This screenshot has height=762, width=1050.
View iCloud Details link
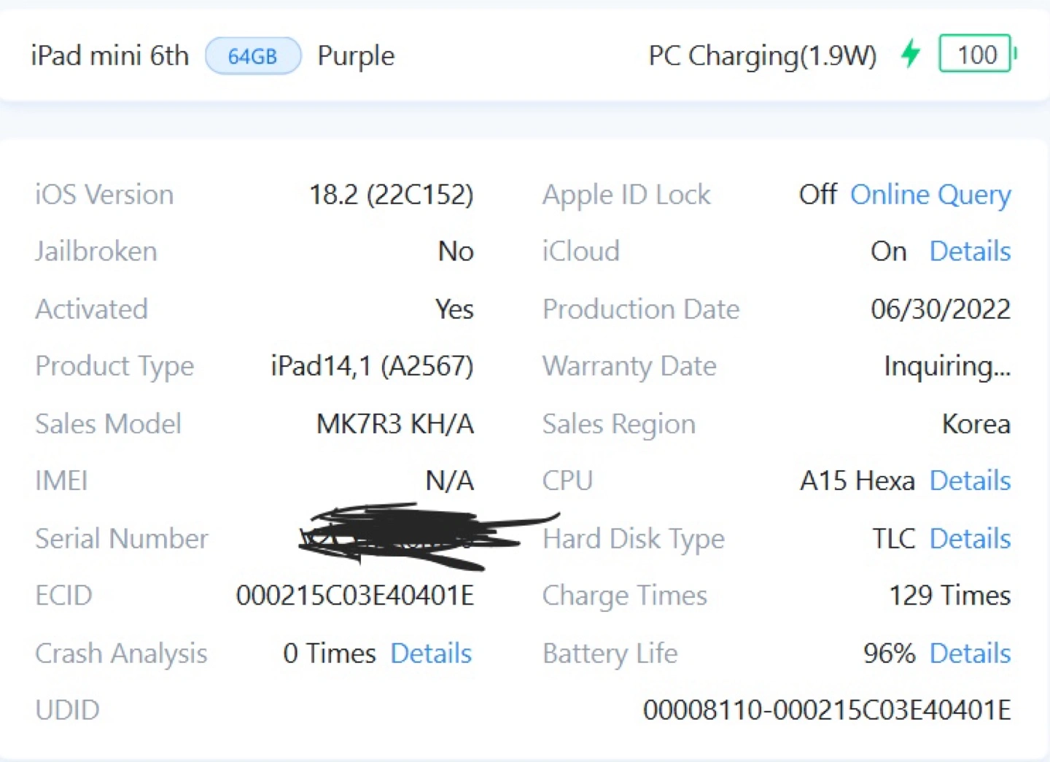[x=970, y=252]
